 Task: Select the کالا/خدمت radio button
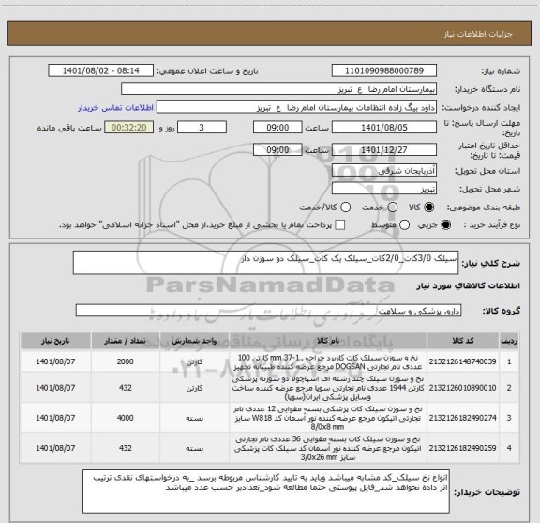(x=345, y=208)
